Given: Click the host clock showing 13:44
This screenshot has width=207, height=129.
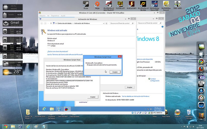Looking at the screenshot, I should click(200, 127).
